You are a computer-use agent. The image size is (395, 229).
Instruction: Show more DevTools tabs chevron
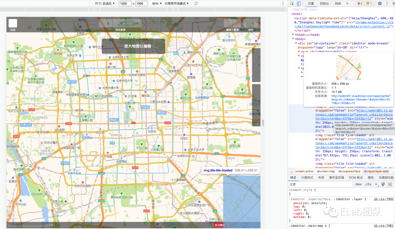[x=347, y=4]
